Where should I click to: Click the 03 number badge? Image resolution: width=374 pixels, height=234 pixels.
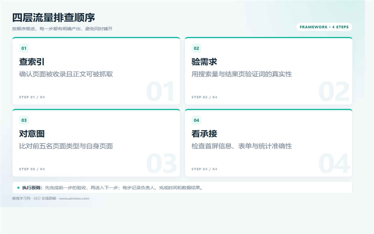(24, 120)
